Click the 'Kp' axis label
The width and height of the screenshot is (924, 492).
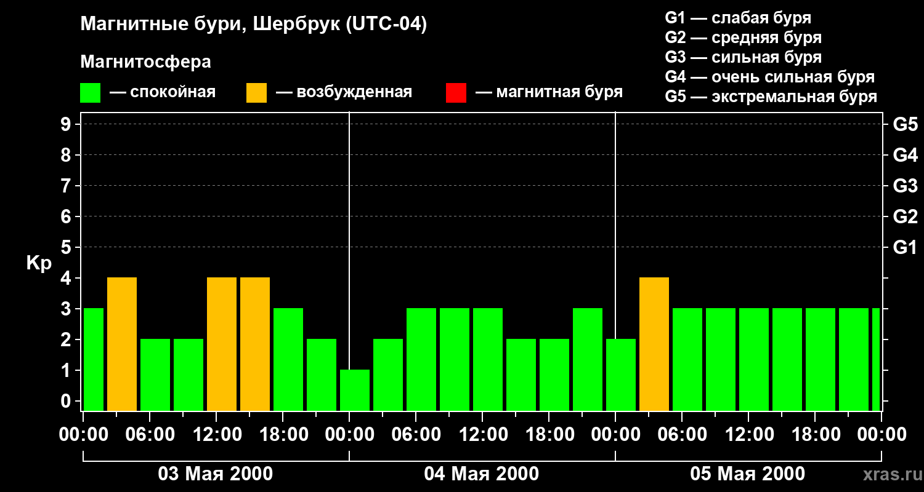pyautogui.click(x=39, y=263)
